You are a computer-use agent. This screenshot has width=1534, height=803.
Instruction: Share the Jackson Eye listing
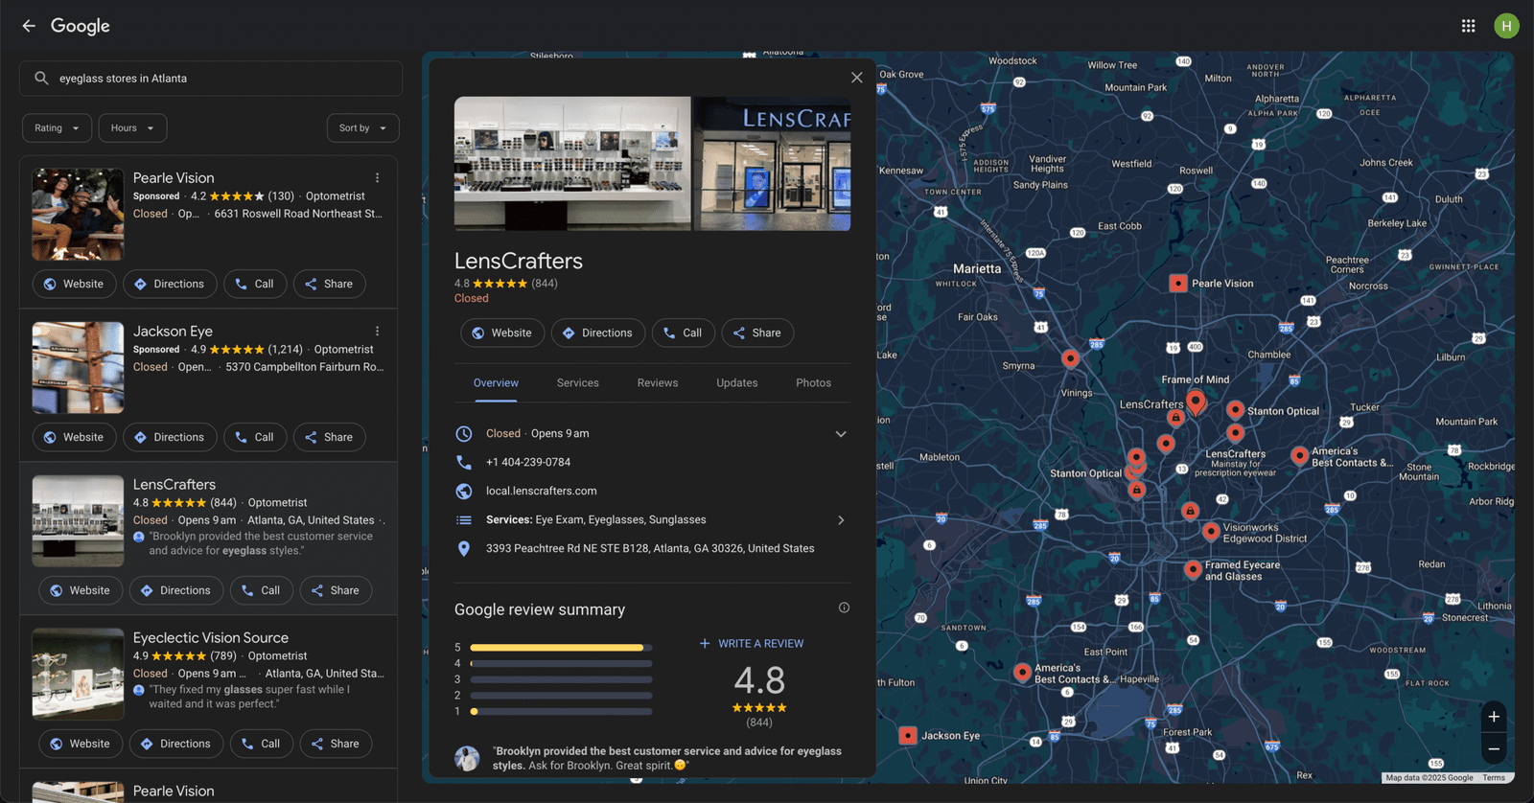pos(329,437)
